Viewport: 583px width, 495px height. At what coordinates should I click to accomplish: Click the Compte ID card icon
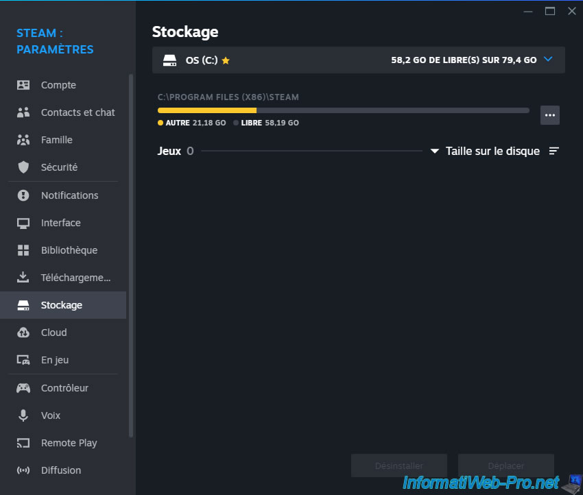coord(23,85)
